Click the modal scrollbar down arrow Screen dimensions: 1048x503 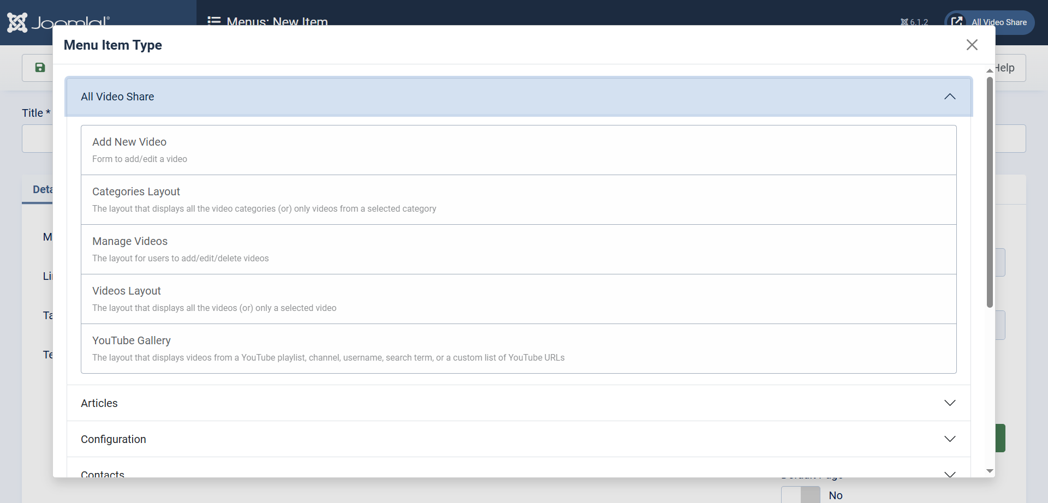[x=990, y=471]
